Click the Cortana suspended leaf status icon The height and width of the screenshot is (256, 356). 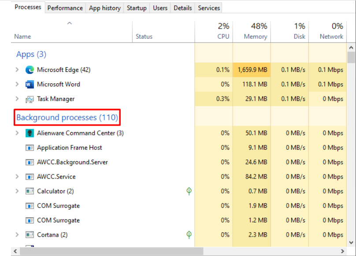tap(189, 235)
